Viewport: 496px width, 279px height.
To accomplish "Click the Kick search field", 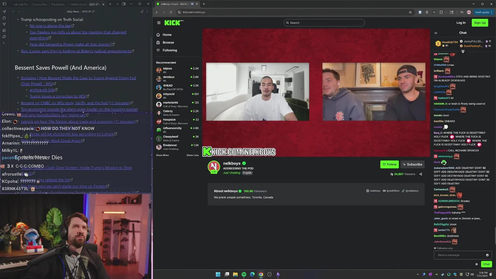I will 324,23.
